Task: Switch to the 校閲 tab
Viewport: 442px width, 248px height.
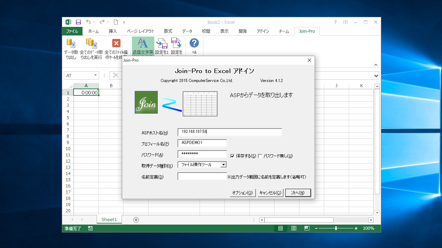Action: [x=206, y=31]
